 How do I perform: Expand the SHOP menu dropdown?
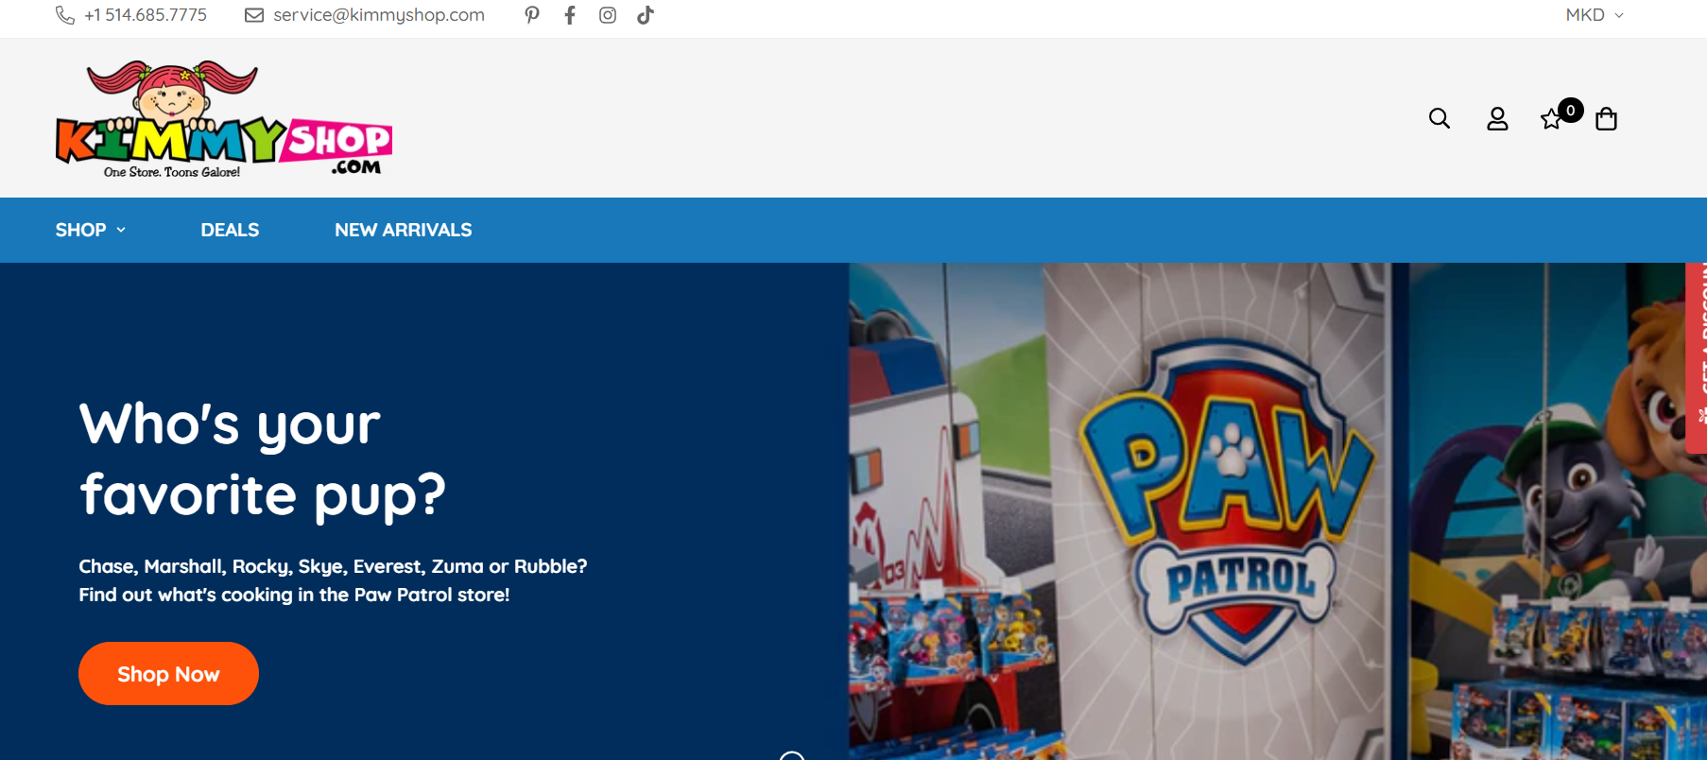coord(91,230)
